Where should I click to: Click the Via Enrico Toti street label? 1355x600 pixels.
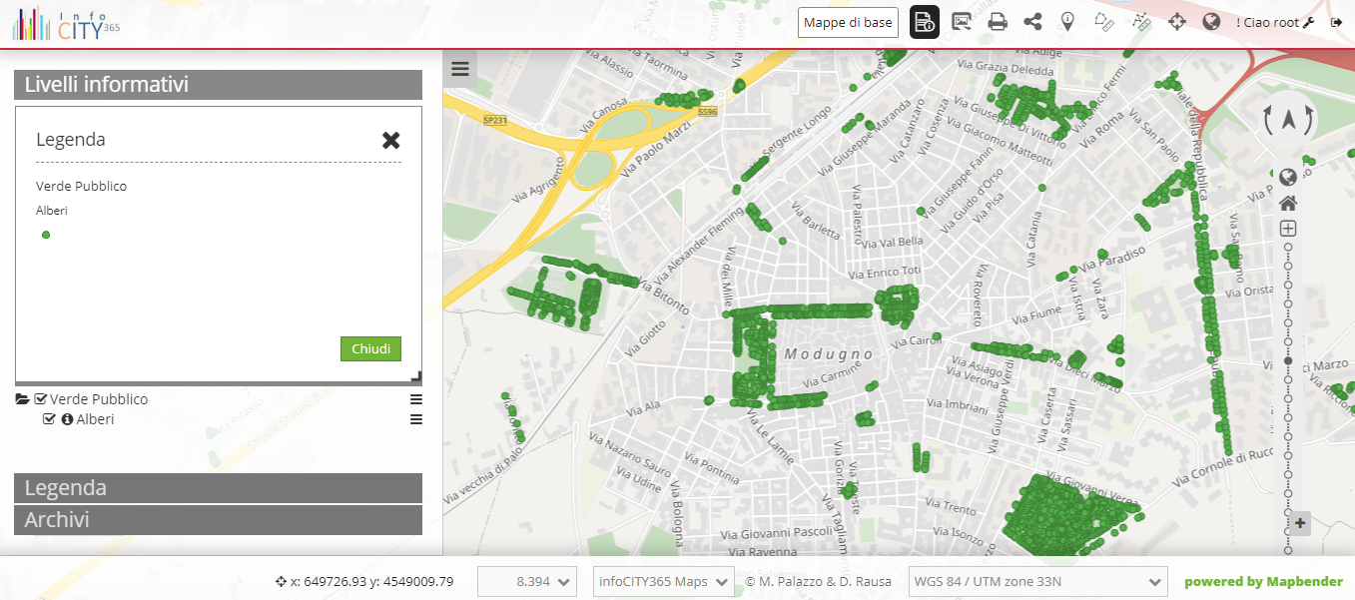click(883, 273)
